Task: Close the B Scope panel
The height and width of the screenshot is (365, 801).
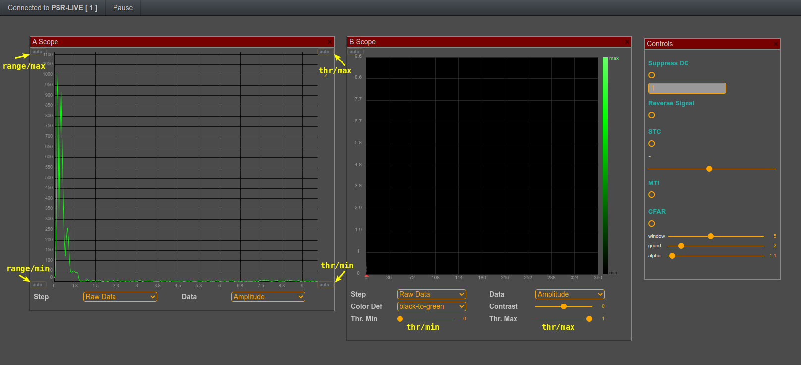Action: pos(627,42)
